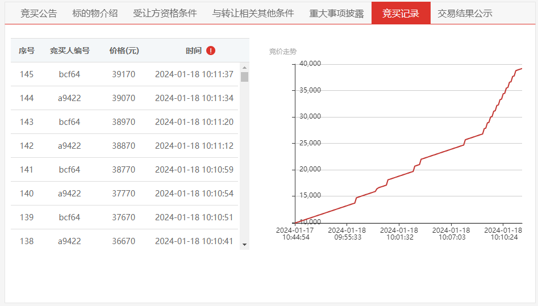
Task: Select row number 142
Action: click(x=27, y=146)
